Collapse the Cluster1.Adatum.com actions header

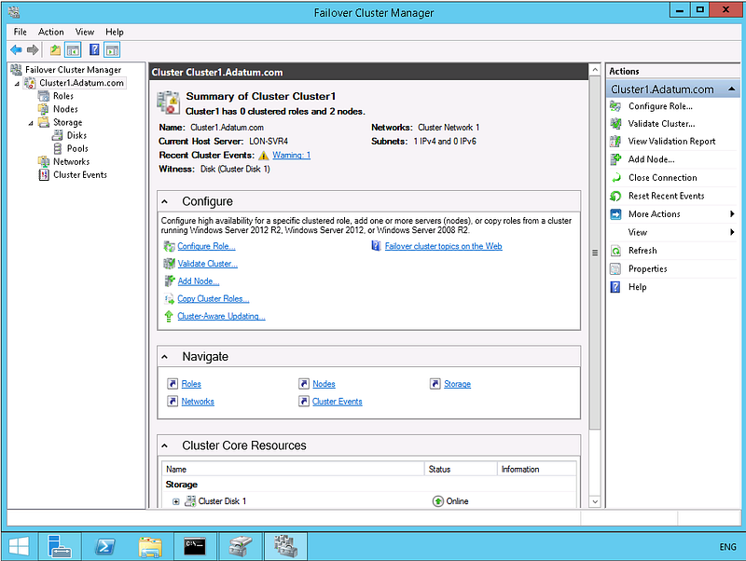pos(732,89)
